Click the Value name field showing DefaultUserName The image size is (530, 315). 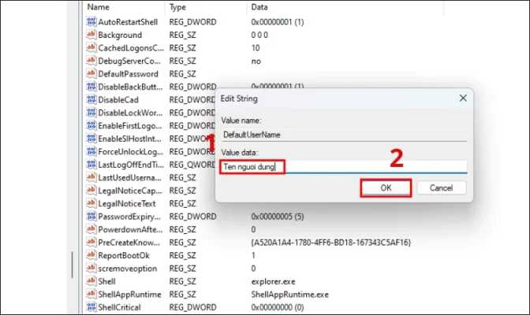[x=344, y=135]
